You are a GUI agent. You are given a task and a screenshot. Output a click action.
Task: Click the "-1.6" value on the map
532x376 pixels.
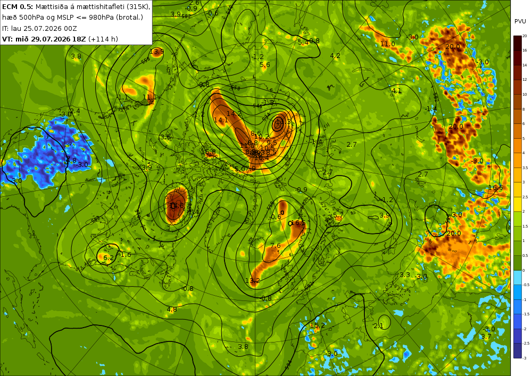click(x=124, y=255)
